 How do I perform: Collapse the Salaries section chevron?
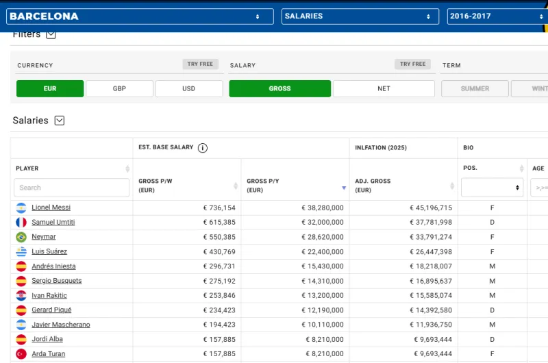tap(60, 121)
